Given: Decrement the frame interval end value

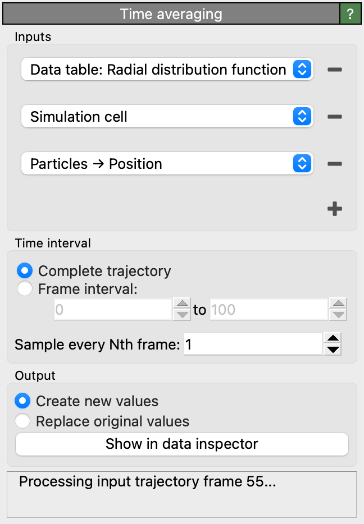Looking at the screenshot, I should (x=339, y=315).
